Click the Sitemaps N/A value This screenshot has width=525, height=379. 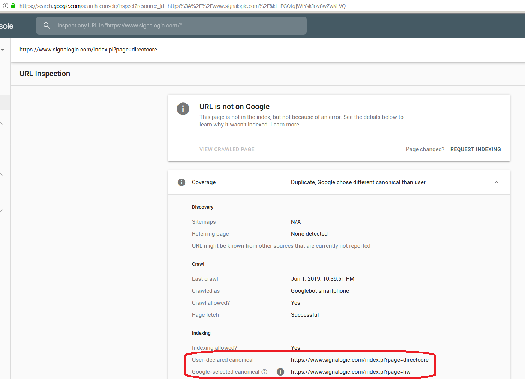point(296,222)
